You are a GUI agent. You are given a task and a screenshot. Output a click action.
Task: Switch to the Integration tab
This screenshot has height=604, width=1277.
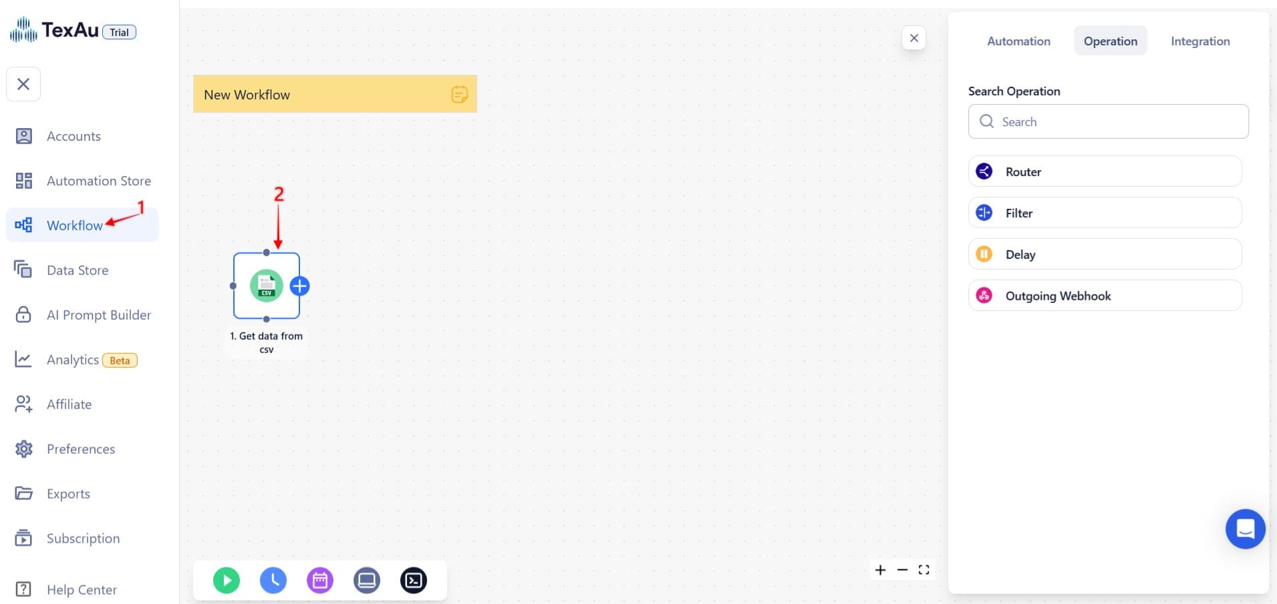point(1200,41)
